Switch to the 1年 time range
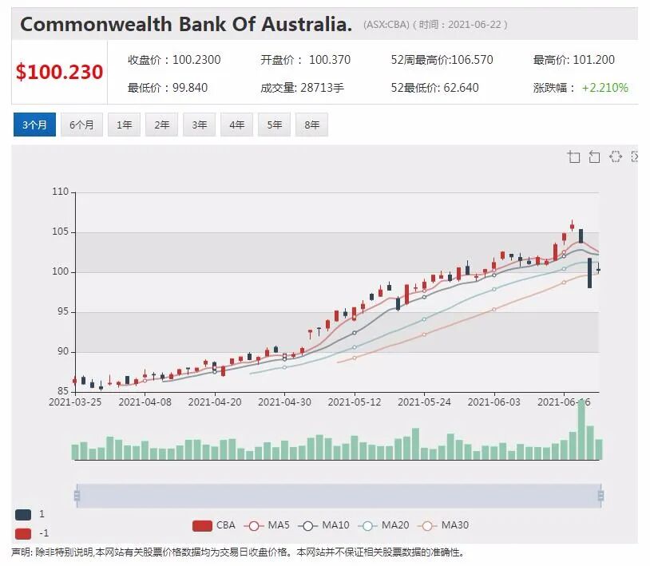Screen dimensions: 650x566 (124, 125)
